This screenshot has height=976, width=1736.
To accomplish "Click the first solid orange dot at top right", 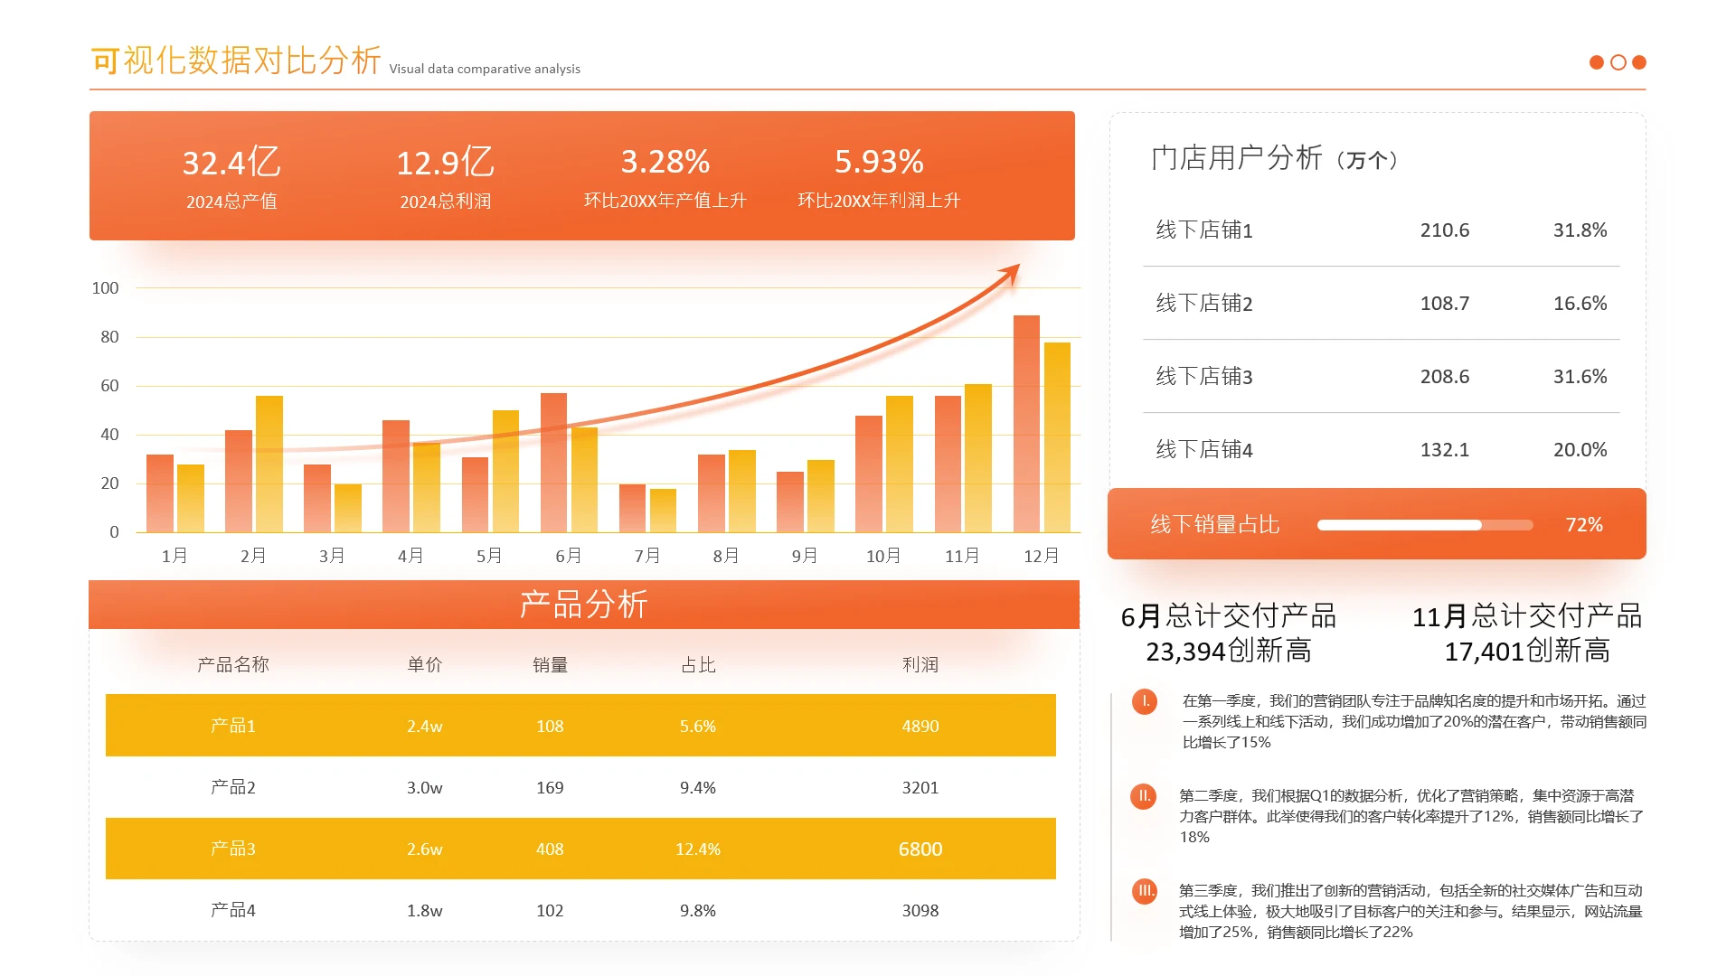I will click(x=1597, y=62).
